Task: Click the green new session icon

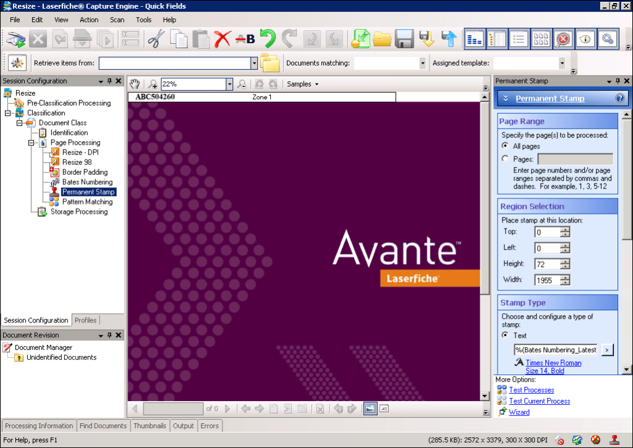Action: point(360,39)
